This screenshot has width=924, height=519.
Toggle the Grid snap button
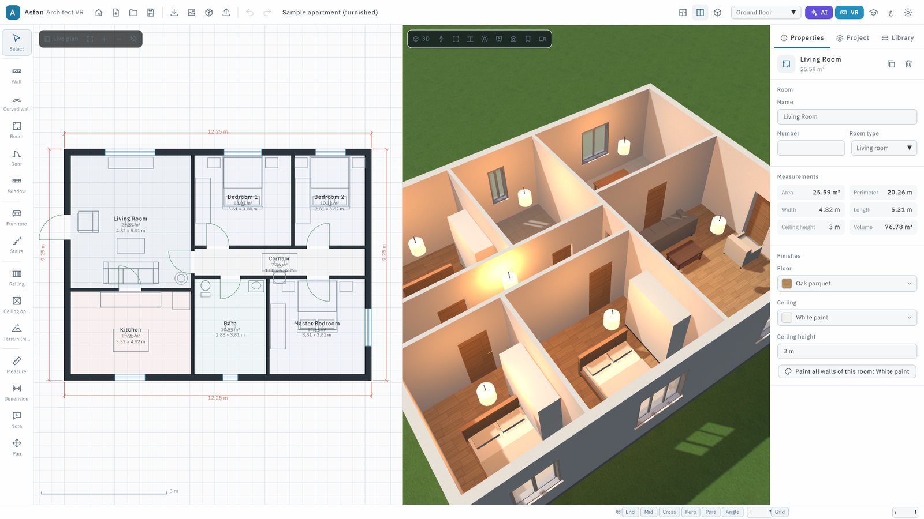(780, 512)
